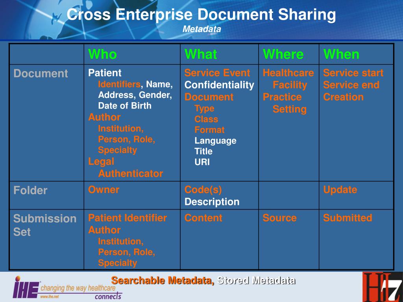Image resolution: width=403 pixels, height=302 pixels.
Task: Click "Person, Role," in the Document row
Action: [x=127, y=140]
